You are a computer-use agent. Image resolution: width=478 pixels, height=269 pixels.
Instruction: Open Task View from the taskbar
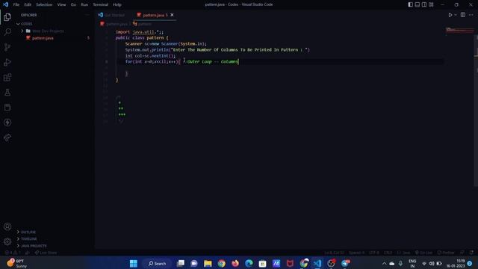[x=181, y=263]
